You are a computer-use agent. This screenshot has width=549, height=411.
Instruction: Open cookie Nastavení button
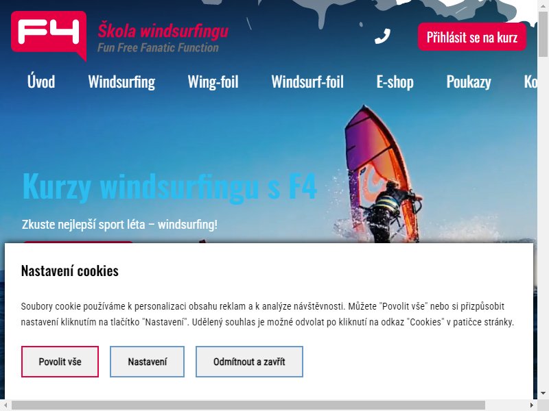[x=147, y=362]
